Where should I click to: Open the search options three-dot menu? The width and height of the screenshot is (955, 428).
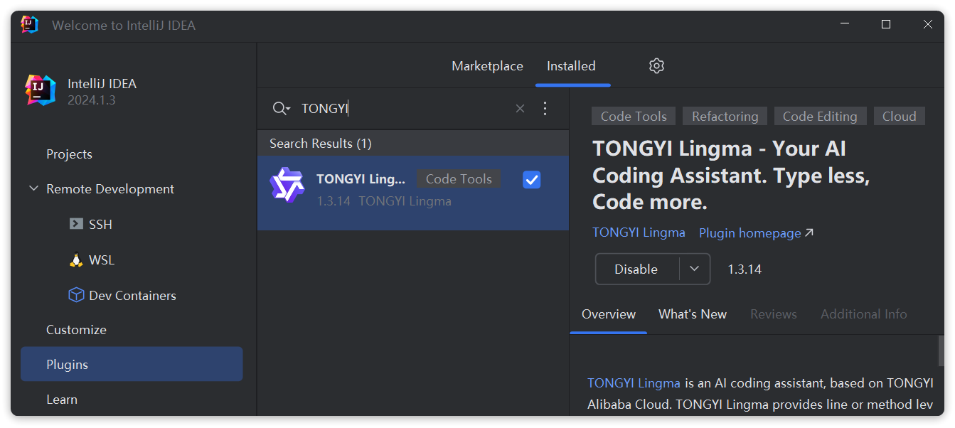[545, 108]
